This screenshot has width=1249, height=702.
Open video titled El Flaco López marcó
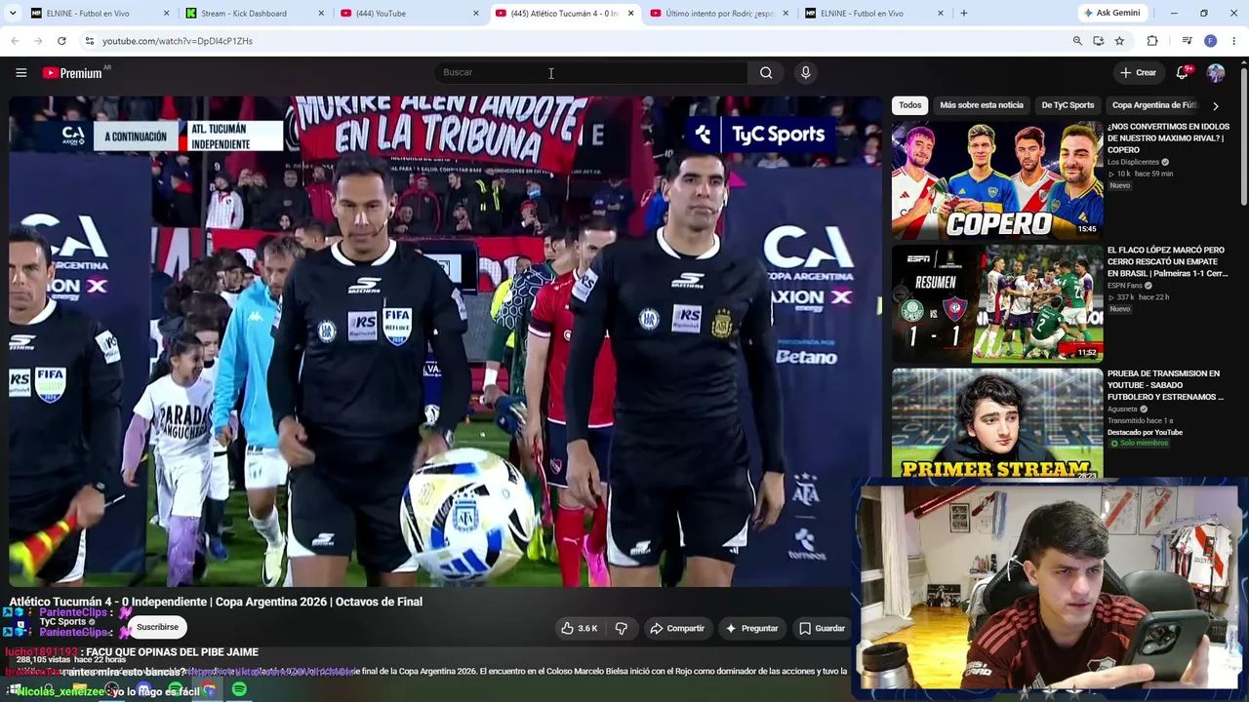[1167, 262]
